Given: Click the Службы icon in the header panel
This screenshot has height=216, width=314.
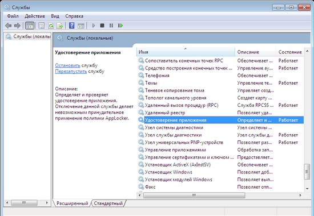Looking at the screenshot, I should [60, 38].
